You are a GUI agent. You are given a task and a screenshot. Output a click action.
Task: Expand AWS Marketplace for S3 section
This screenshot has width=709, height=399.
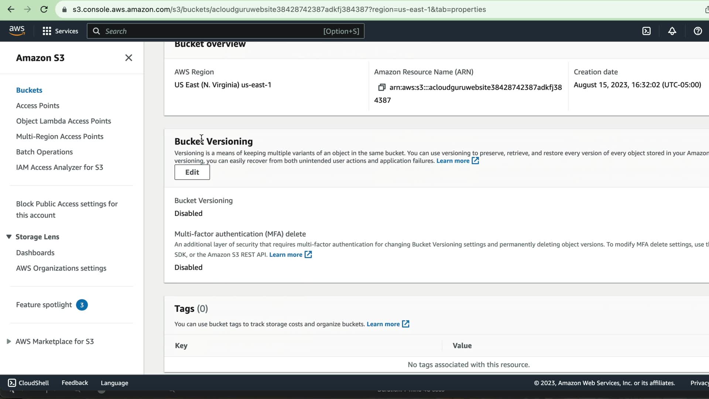pos(9,341)
